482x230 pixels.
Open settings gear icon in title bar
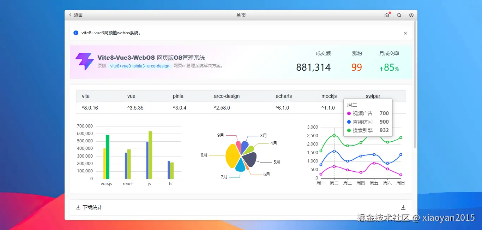point(411,15)
